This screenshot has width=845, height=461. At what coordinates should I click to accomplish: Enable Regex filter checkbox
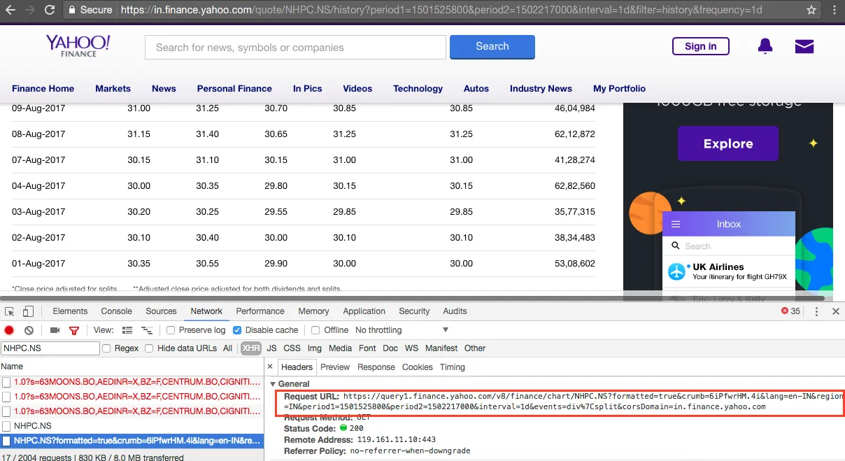(106, 348)
